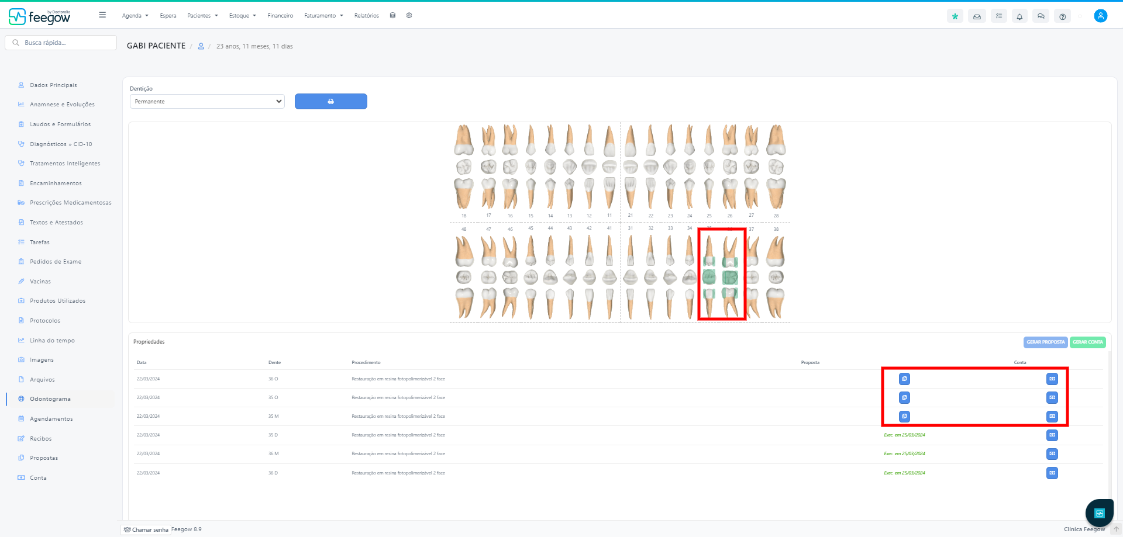Screen dimensions: 1123x537
Task: Open Laudos e Formulários
Action: pyautogui.click(x=60, y=124)
